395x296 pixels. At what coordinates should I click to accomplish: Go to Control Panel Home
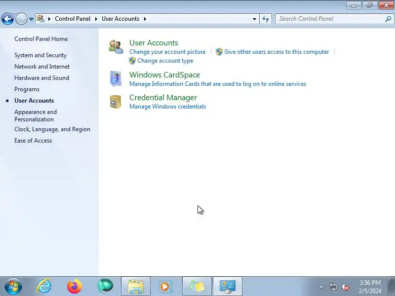[41, 39]
